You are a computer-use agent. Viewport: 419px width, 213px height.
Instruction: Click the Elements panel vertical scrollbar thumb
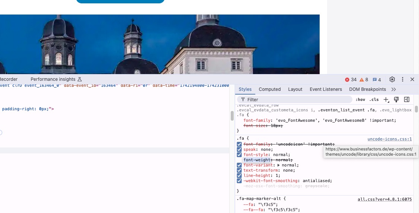(232, 116)
